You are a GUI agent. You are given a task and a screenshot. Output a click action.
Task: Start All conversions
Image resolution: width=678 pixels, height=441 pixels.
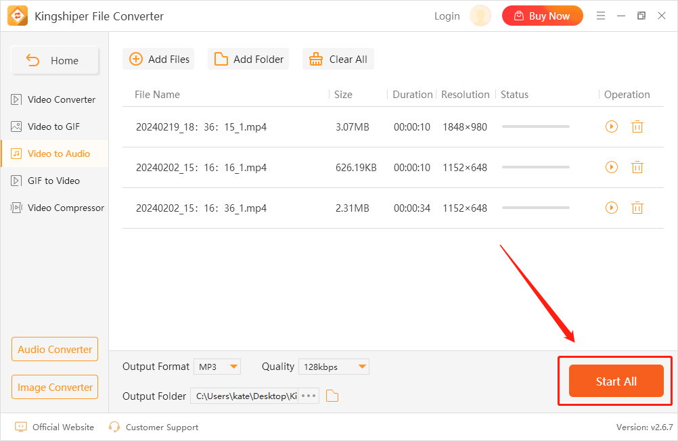[x=616, y=381]
